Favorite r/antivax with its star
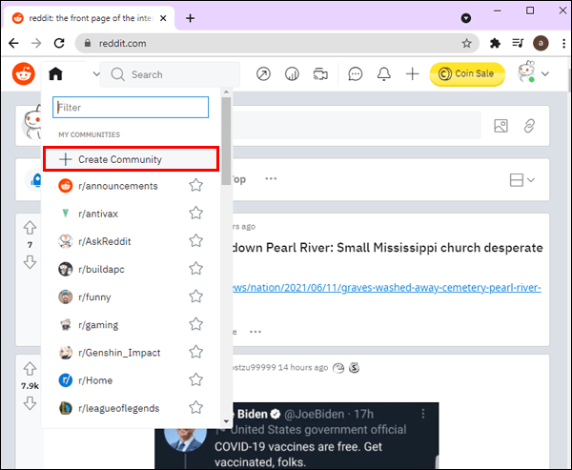572x470 pixels. pyautogui.click(x=195, y=214)
